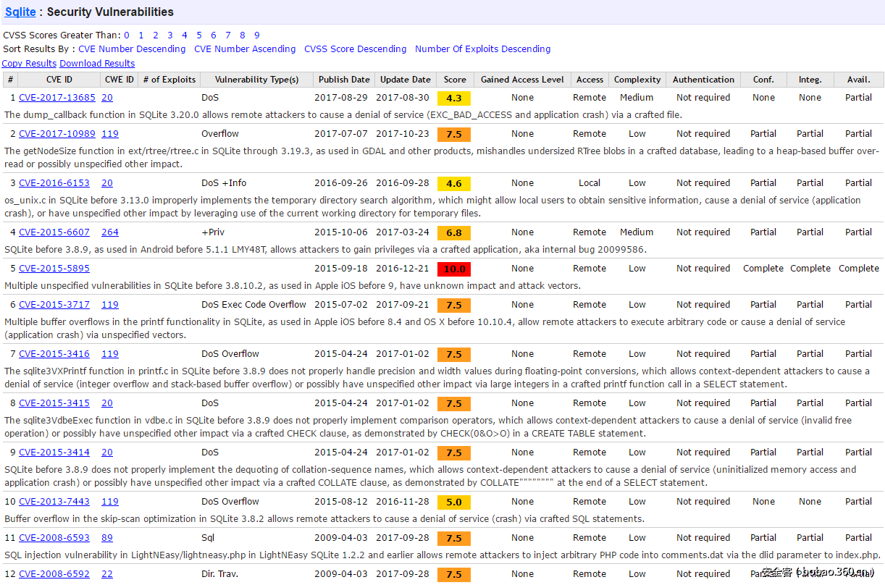This screenshot has height=585, width=885.
Task: Filter CVSS scores greater than 9
Action: pos(256,35)
